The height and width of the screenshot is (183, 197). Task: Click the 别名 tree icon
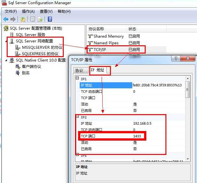click(x=18, y=73)
